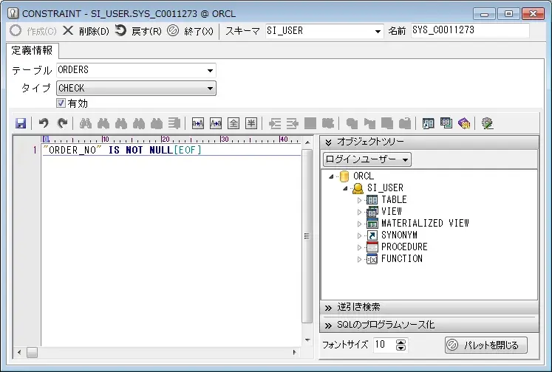
Task: Expand the SQLのプログラムソース化 panel
Action: (429, 325)
